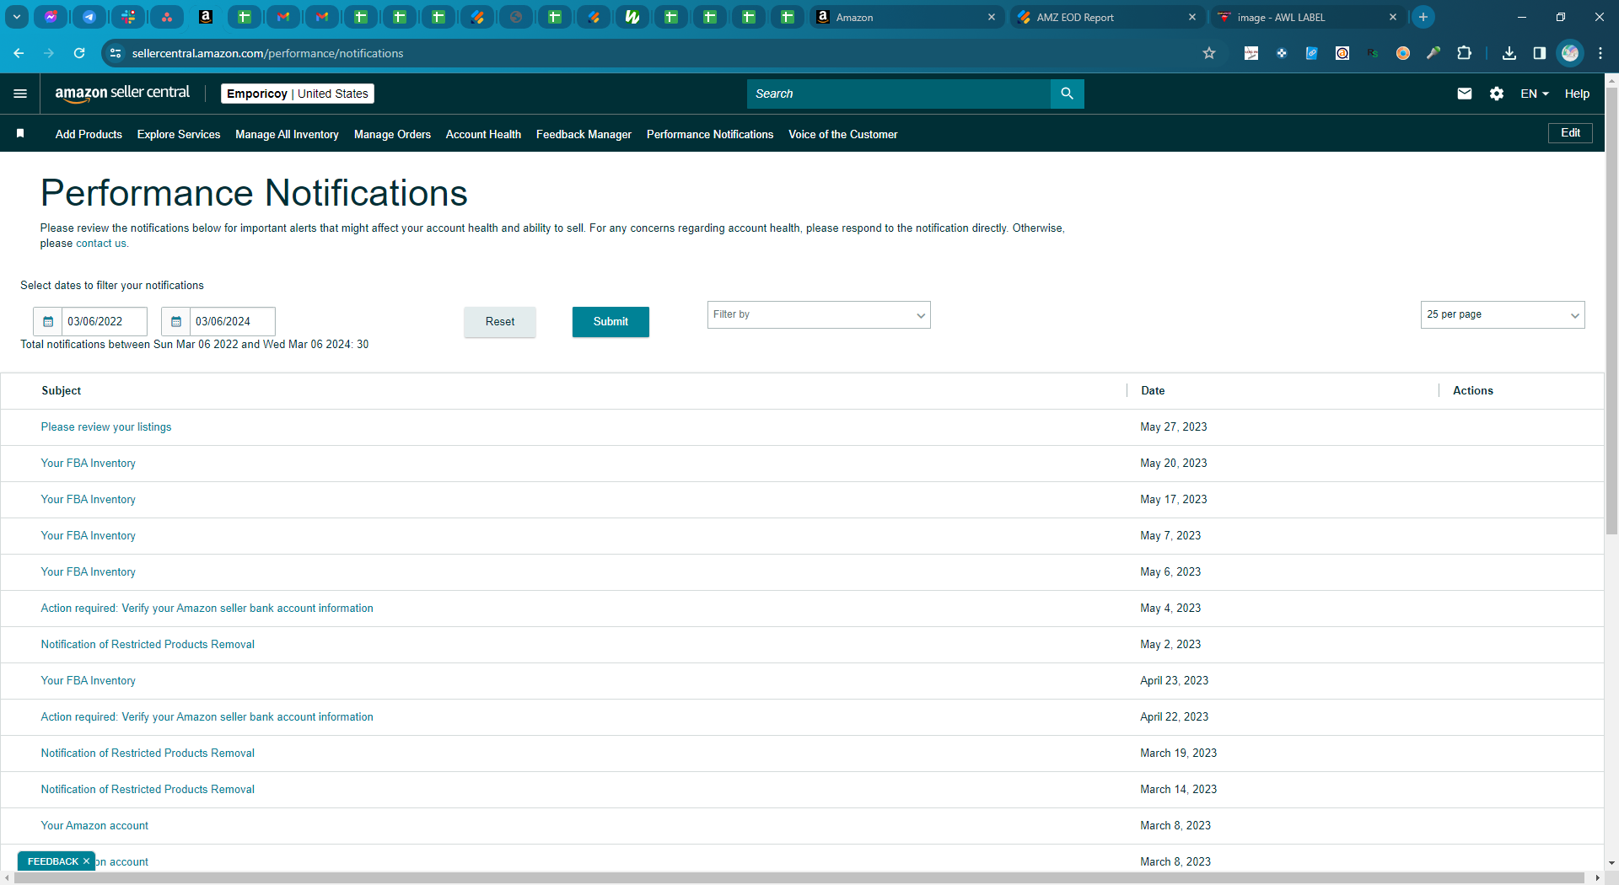This screenshot has width=1619, height=885.
Task: Reload the page with refresh icon
Action: pos(79,53)
